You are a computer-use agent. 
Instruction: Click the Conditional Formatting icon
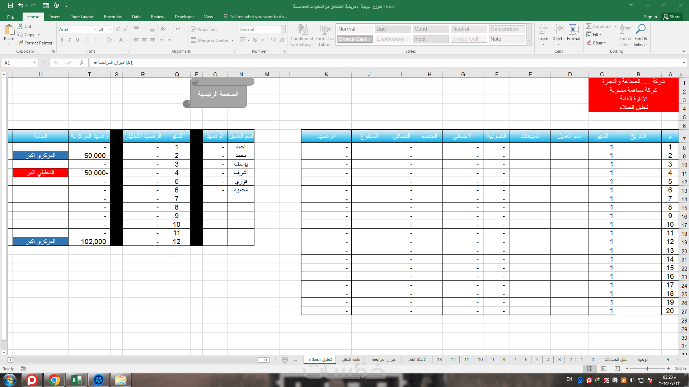click(x=302, y=30)
